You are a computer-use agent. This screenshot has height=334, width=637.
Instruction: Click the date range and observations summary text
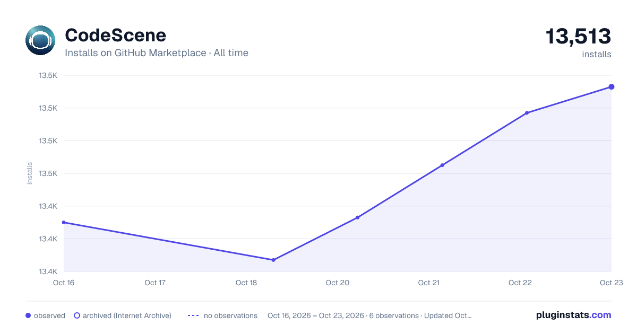point(369,315)
